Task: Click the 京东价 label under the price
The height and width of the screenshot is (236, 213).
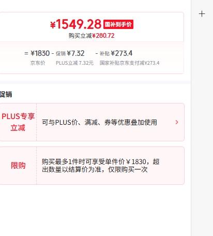Action: coord(38,63)
